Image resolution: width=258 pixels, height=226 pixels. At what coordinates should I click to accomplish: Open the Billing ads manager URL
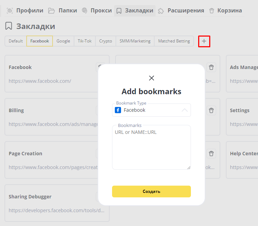click(53, 124)
